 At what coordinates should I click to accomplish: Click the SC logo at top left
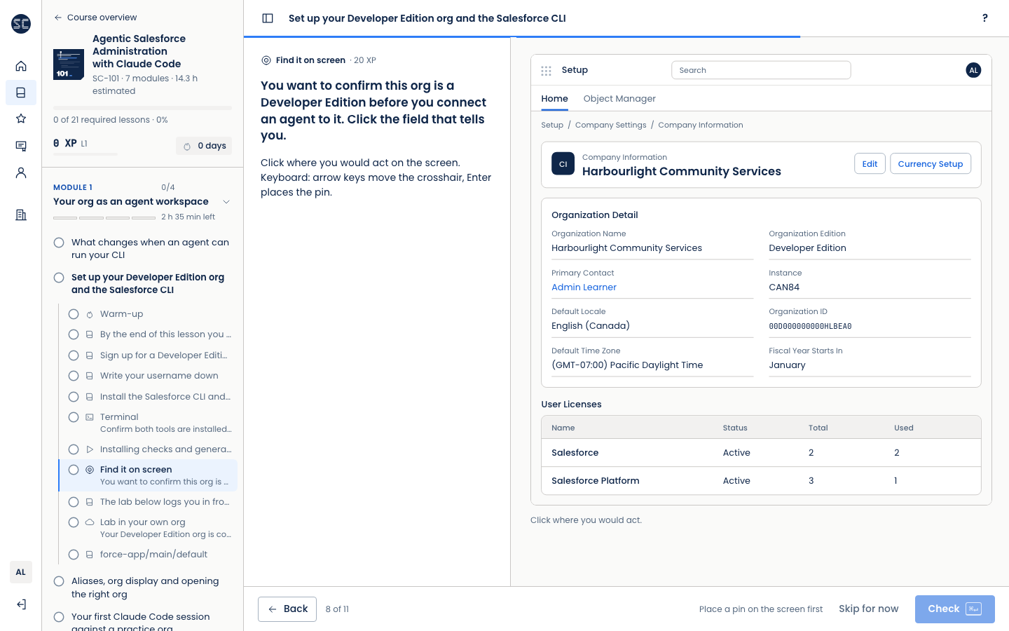tap(21, 24)
